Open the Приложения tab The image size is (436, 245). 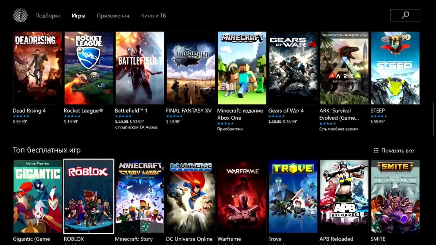coord(113,16)
